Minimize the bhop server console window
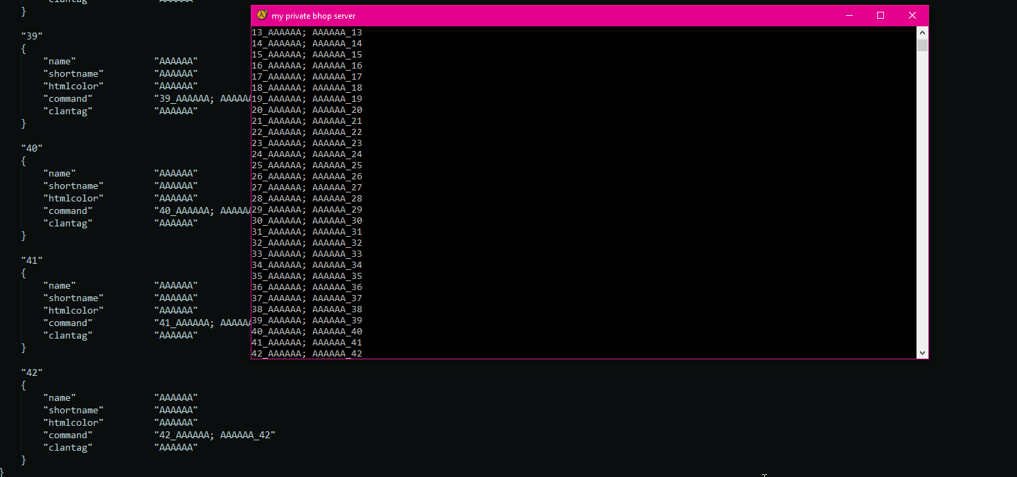This screenshot has height=477, width=1017. coord(849,15)
